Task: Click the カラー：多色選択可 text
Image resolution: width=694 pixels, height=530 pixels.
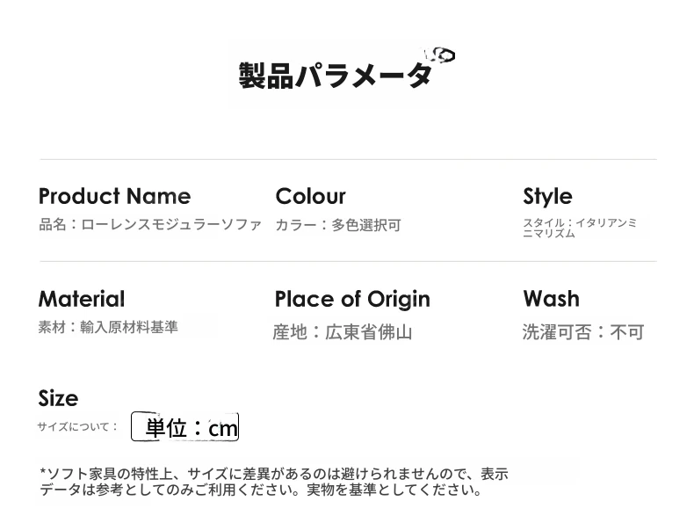Action: [338, 225]
